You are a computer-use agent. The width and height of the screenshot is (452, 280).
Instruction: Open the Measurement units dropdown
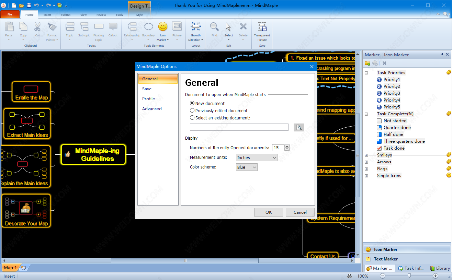click(x=257, y=157)
